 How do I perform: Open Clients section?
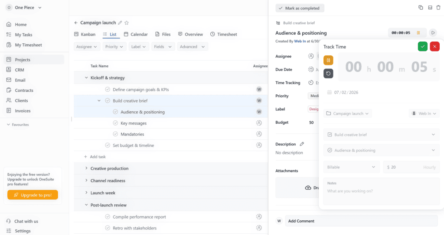click(17, 100)
